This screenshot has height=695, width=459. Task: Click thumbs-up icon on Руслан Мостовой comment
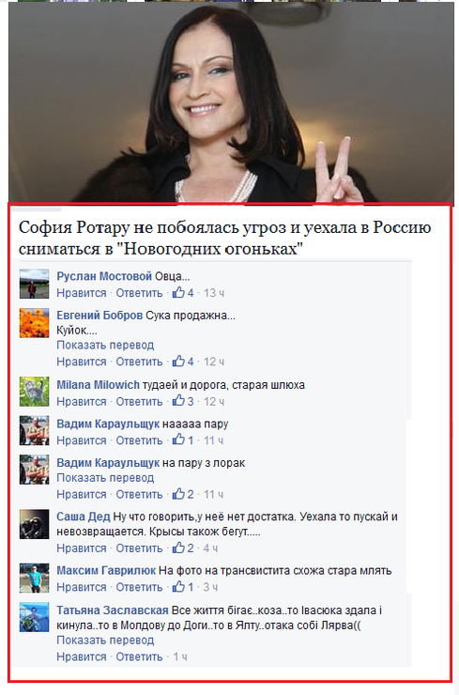click(x=178, y=292)
